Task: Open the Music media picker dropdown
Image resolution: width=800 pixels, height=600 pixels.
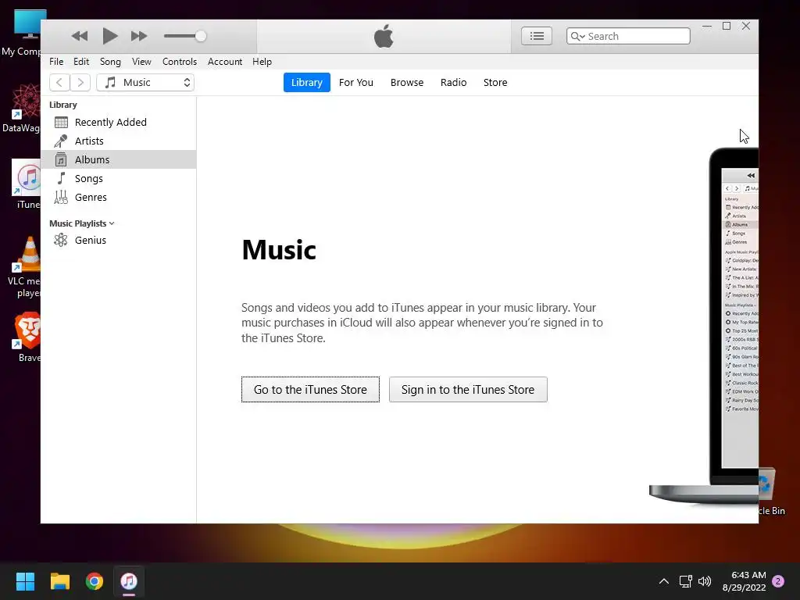Action: 145,82
